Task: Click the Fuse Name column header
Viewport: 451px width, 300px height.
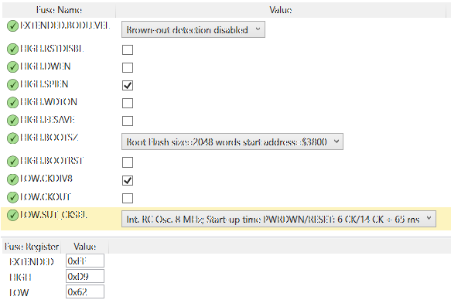Action: tap(59, 10)
